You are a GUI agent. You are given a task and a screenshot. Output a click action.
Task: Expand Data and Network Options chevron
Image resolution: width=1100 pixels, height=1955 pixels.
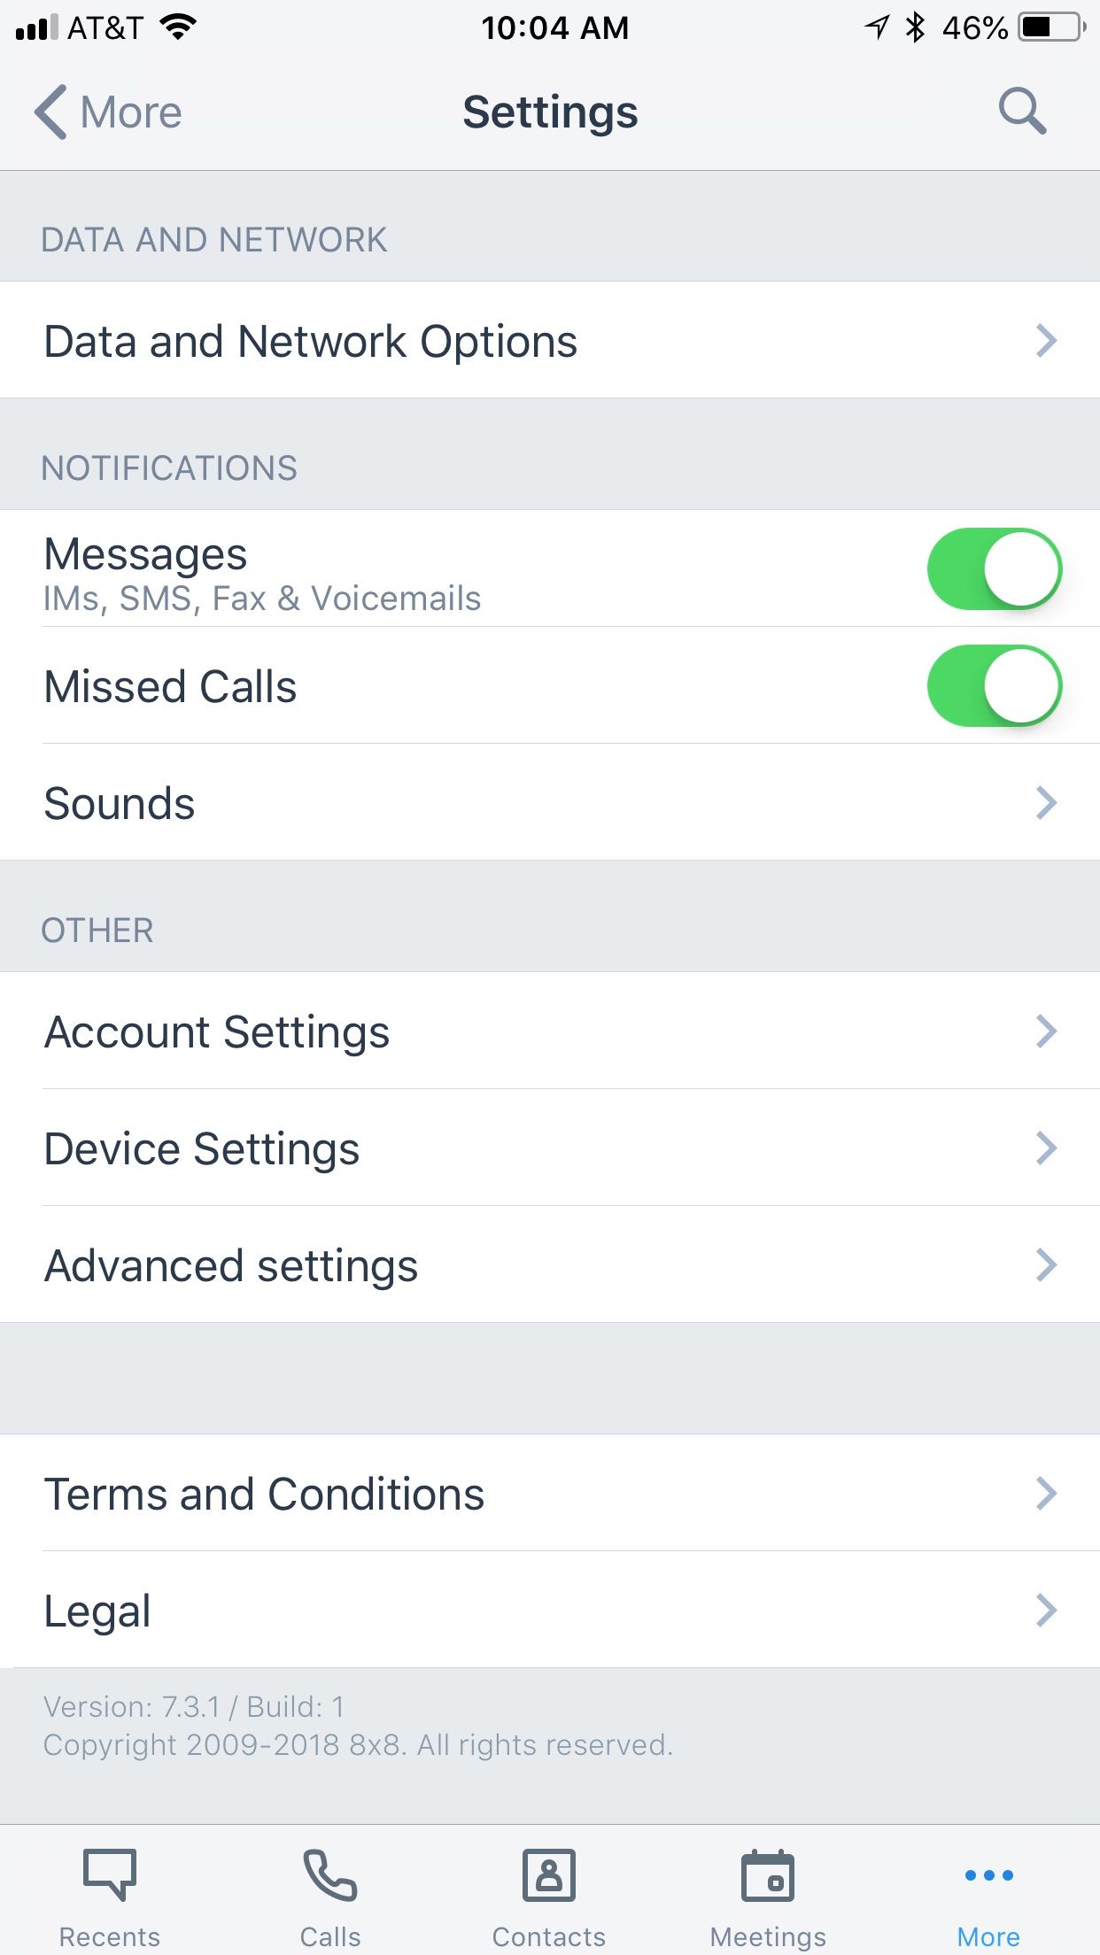[x=1047, y=340]
